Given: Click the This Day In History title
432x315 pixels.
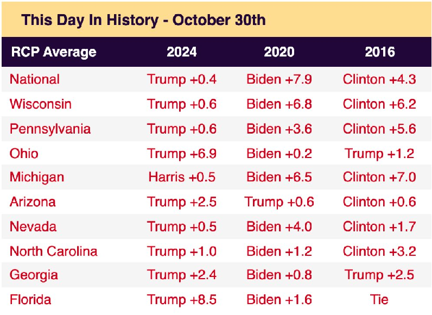Looking at the screenshot, I should (143, 21).
